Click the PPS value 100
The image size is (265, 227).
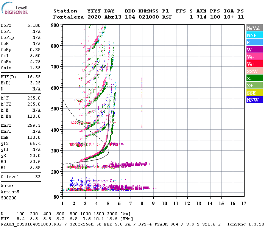coord(215,17)
